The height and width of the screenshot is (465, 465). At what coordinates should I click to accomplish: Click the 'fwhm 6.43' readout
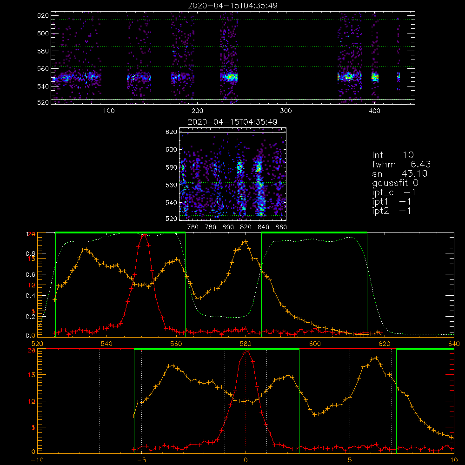point(401,164)
